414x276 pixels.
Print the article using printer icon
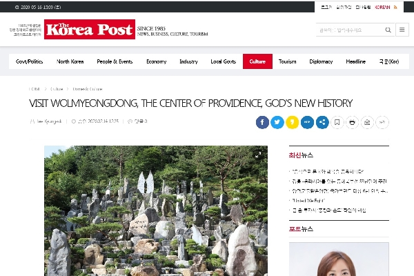[x=352, y=122]
